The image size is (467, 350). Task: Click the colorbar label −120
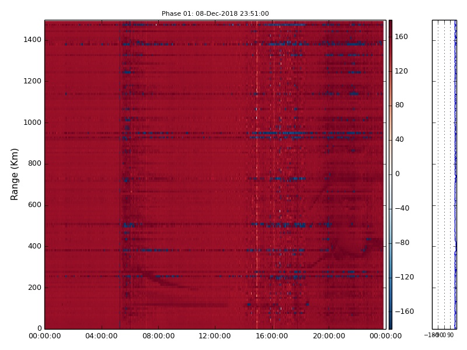tap(405, 278)
